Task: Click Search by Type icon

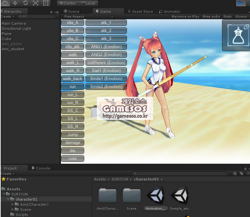Action: [x=235, y=173]
